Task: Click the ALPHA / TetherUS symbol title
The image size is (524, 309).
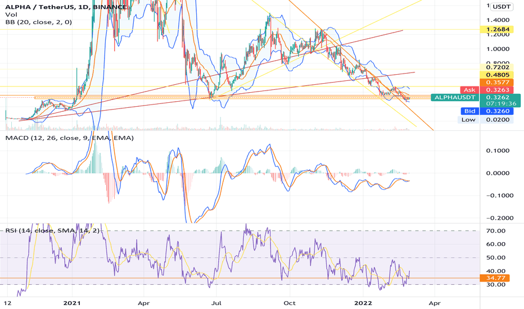Action: tap(66, 7)
